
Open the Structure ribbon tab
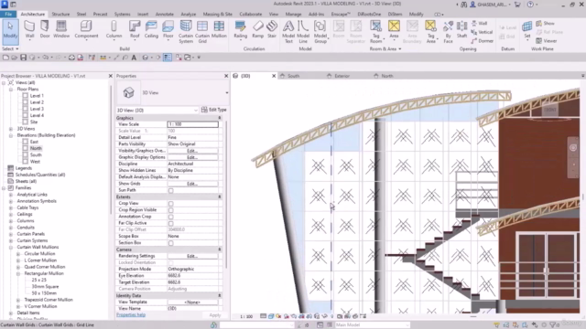60,15
